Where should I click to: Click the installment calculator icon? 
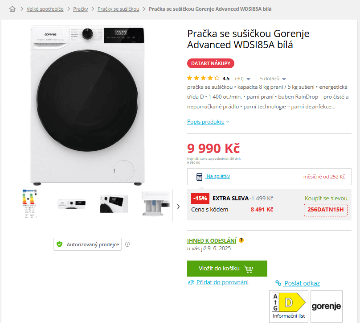coord(199,177)
